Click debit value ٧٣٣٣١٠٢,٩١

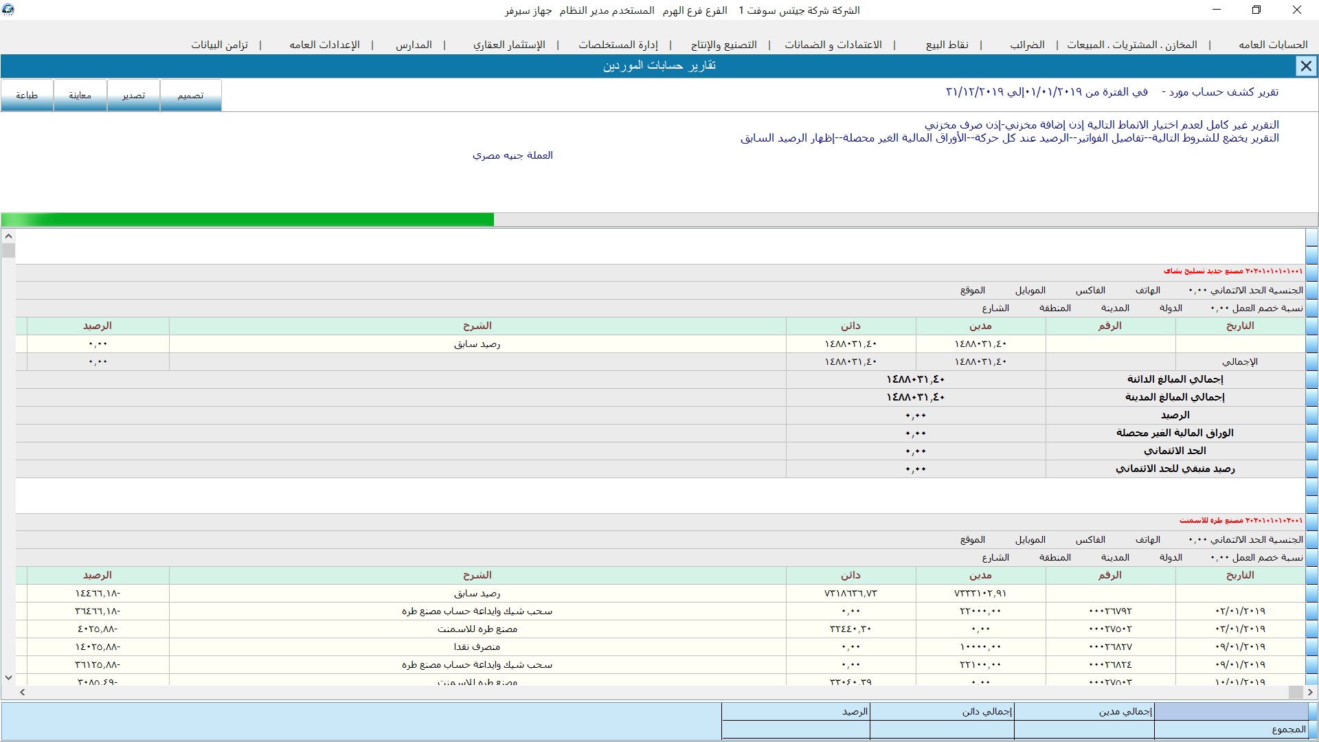pos(980,593)
